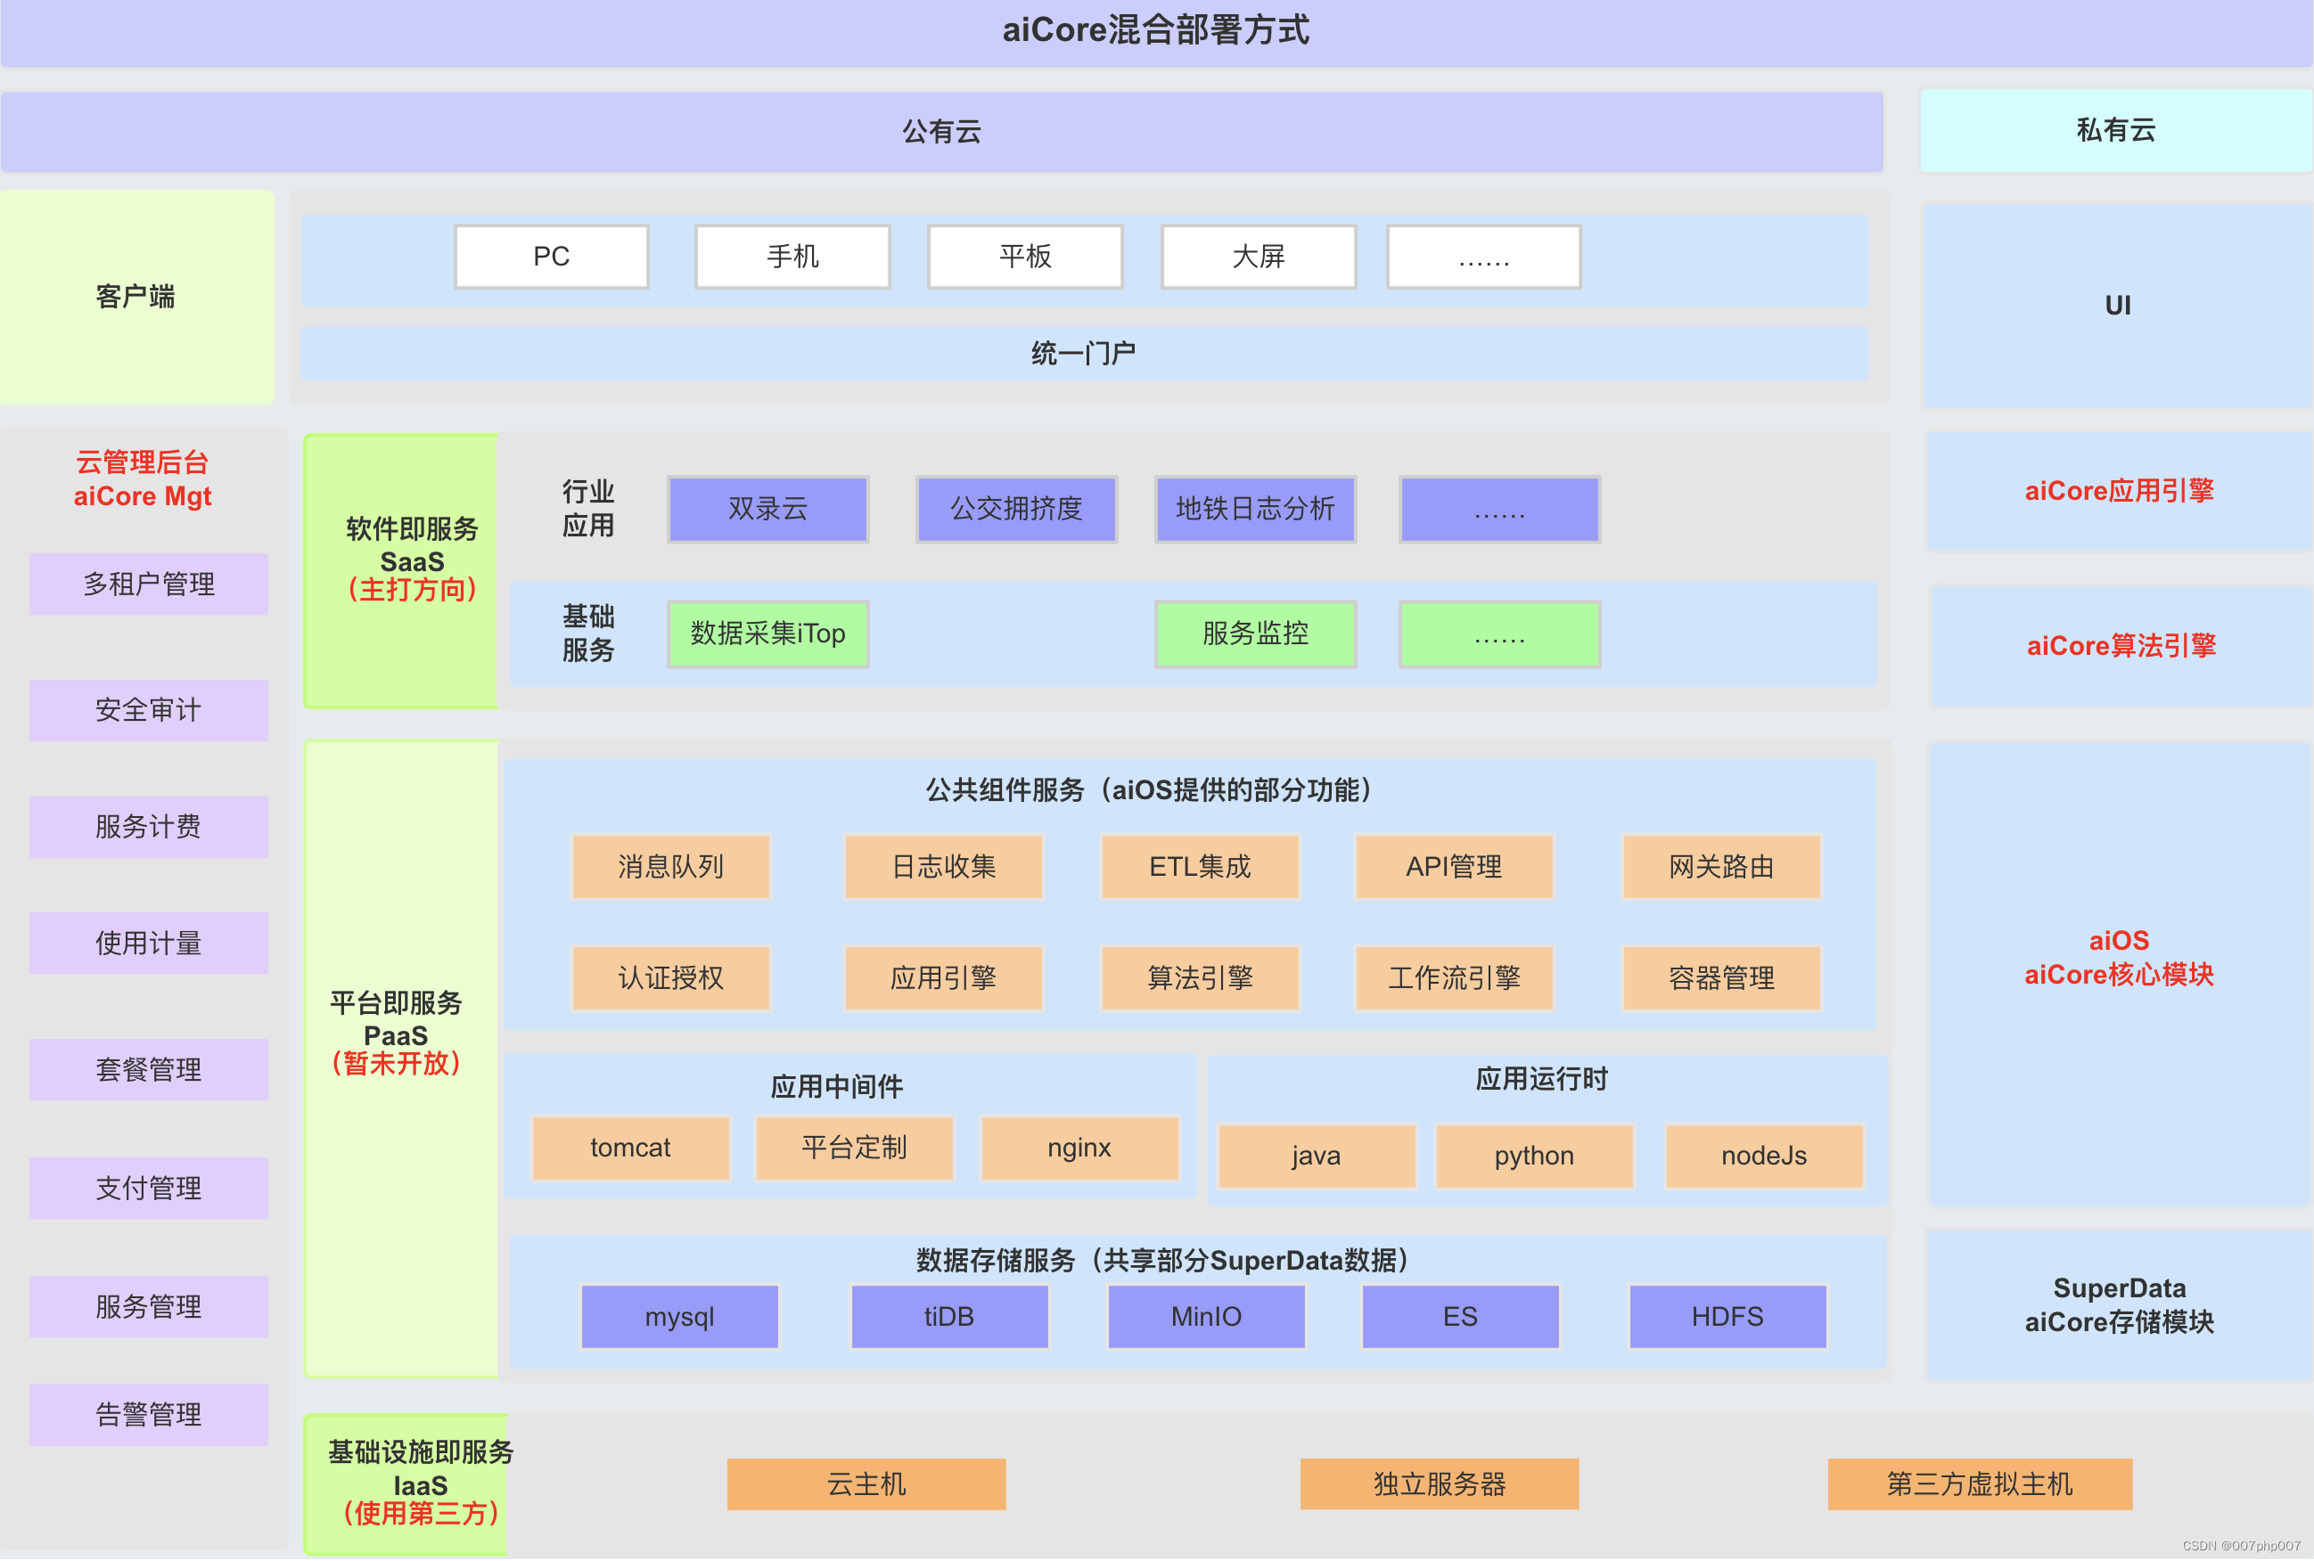The height and width of the screenshot is (1561, 2314).
Task: Select the 统一门户 bar
Action: click(1083, 354)
